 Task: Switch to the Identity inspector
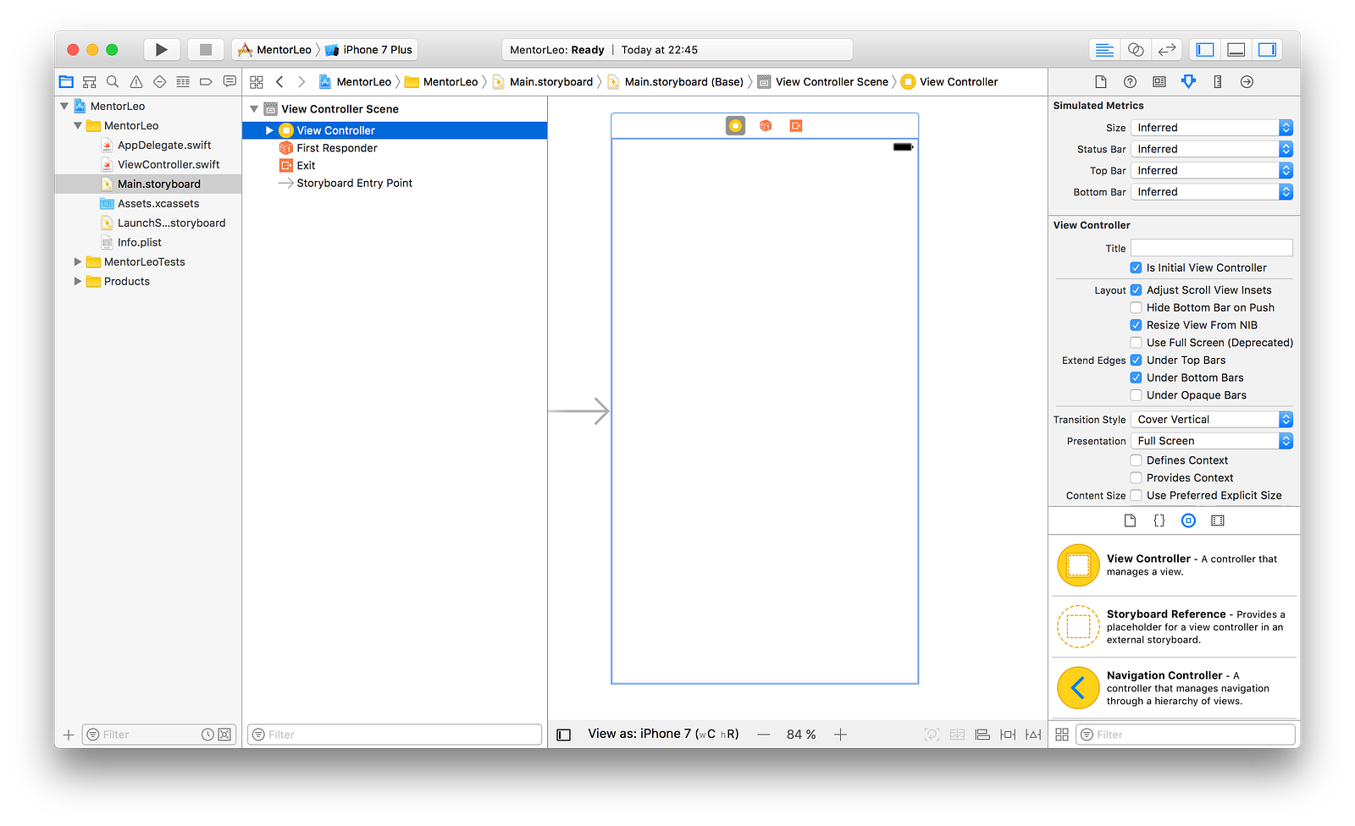[1159, 82]
